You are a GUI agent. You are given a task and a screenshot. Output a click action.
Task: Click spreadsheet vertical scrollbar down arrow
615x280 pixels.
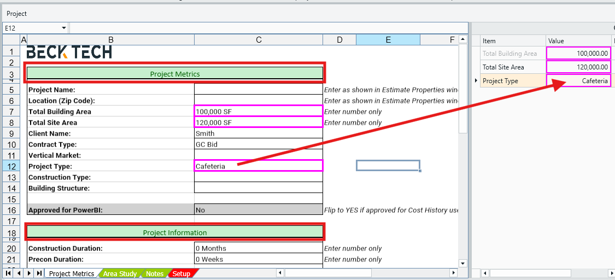point(462,263)
